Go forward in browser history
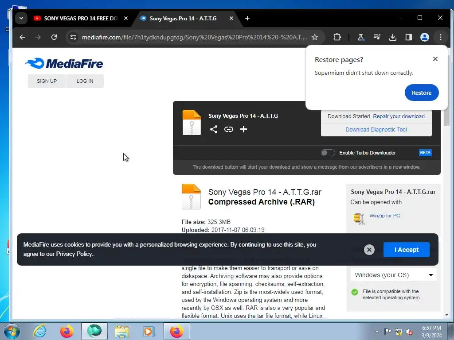The image size is (454, 340). (x=38, y=37)
